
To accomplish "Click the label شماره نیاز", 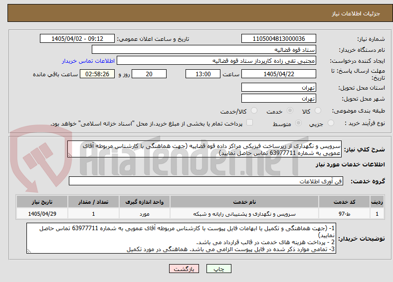I will (x=371, y=39).
